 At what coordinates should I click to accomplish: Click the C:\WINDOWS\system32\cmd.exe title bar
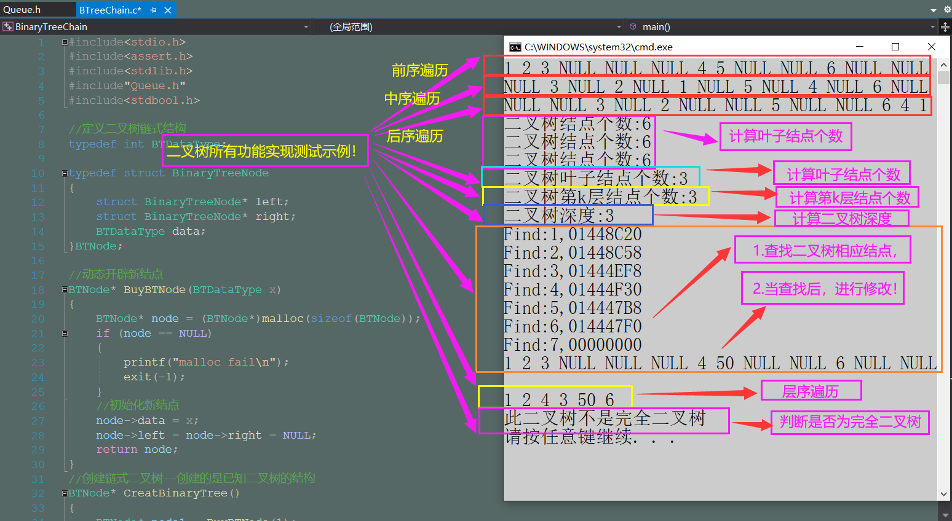click(598, 47)
